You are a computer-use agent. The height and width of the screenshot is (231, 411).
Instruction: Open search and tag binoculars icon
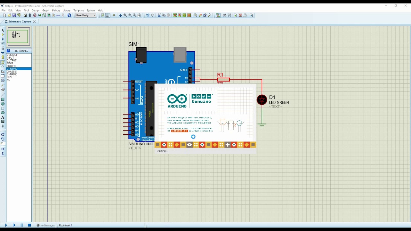click(224, 15)
